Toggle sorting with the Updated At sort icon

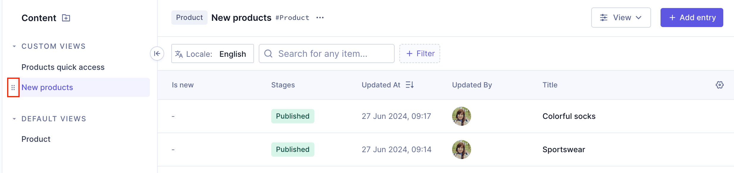point(410,85)
